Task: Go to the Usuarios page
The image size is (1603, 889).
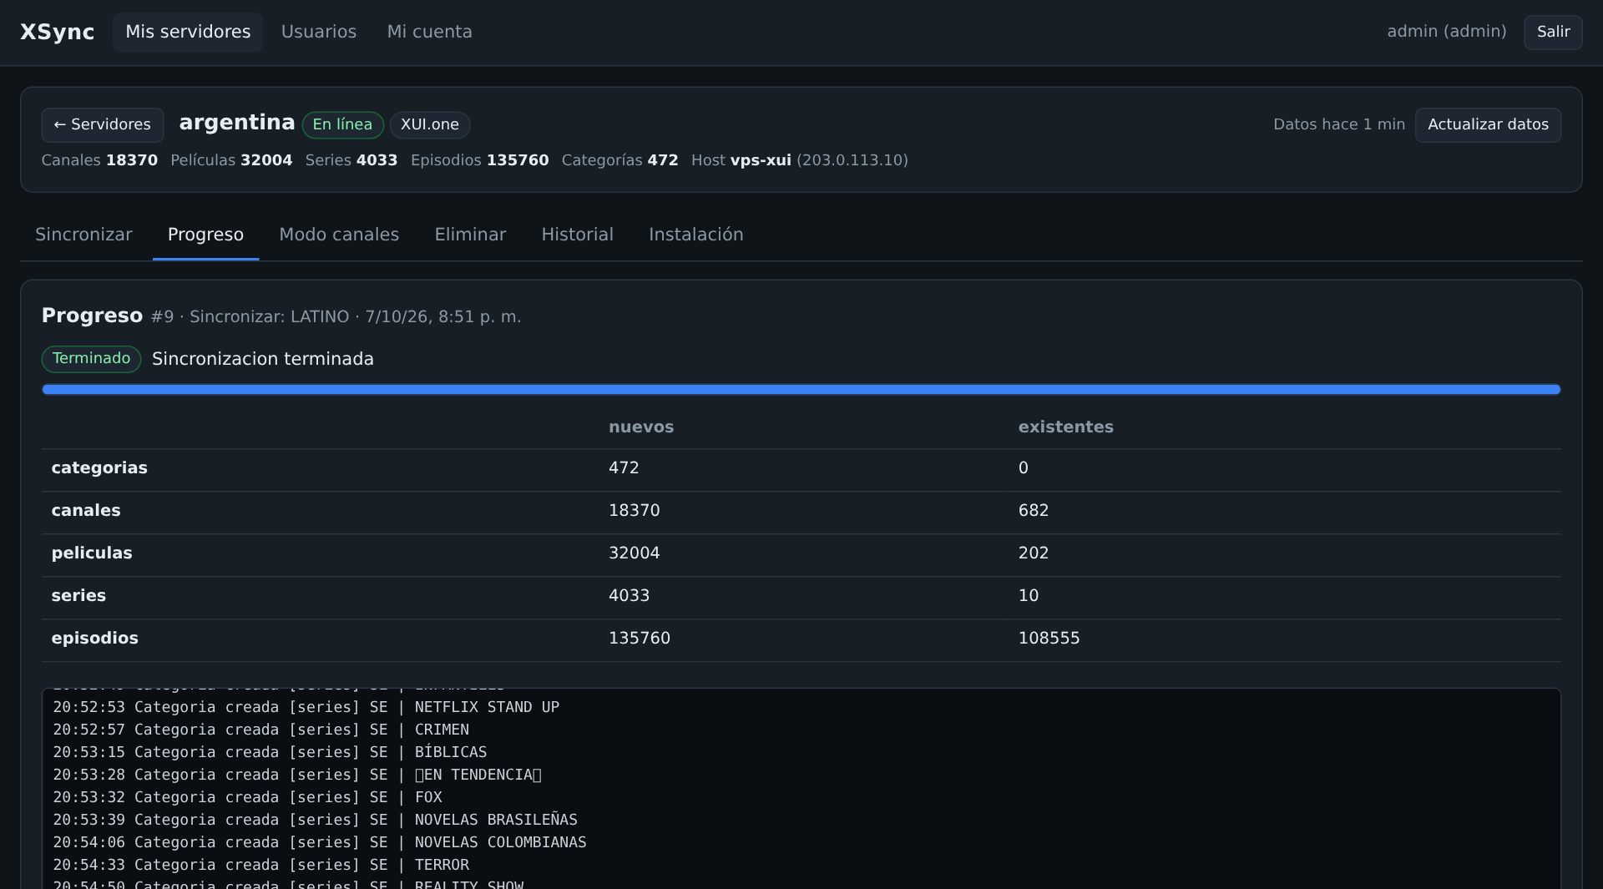Action: (x=319, y=32)
